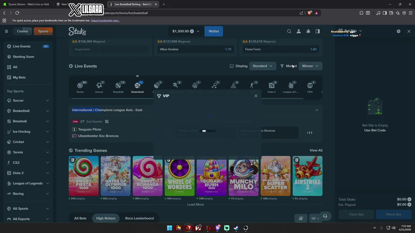Open Brave VPN shield icon
415x233 pixels.
(404, 13)
